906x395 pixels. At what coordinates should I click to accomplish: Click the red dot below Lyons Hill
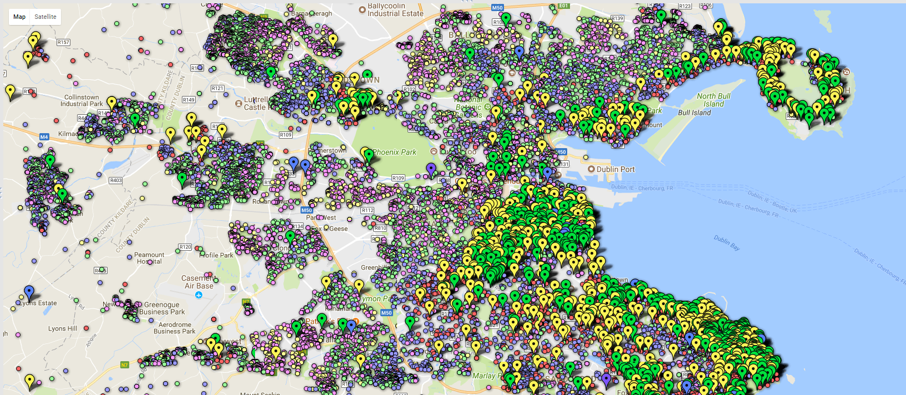pos(86,328)
